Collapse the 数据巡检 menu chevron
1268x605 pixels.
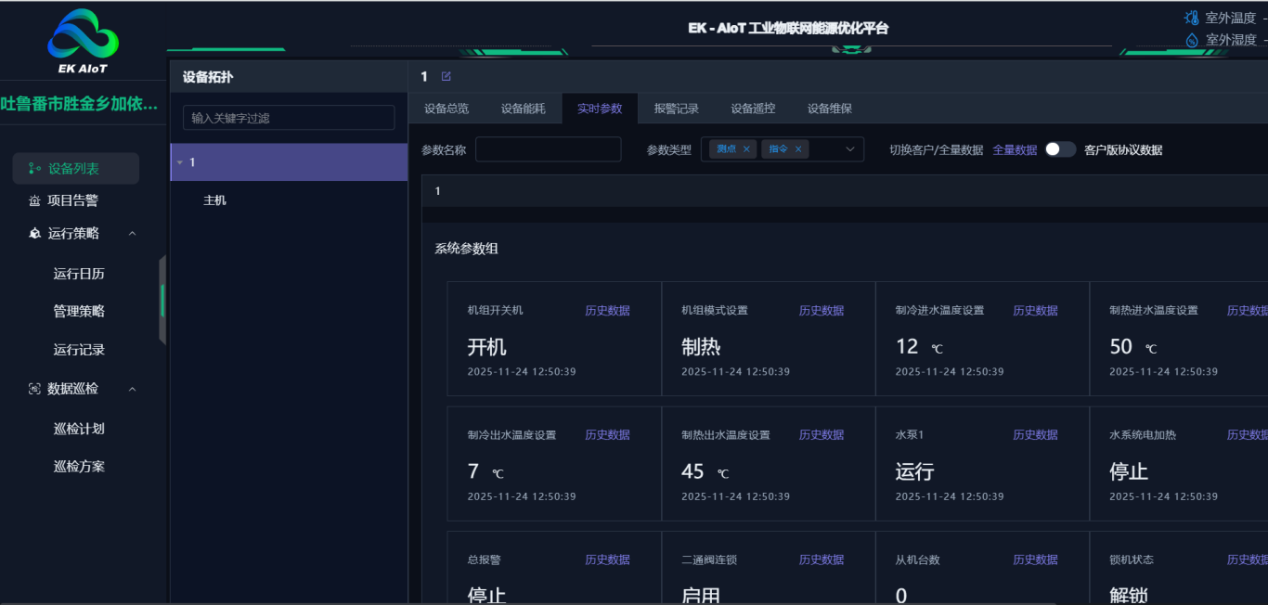click(132, 389)
